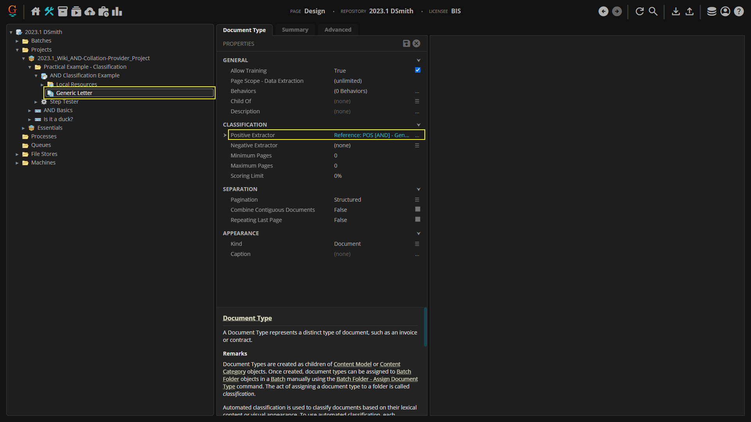Enable the Repeating Last Page checkbox

click(x=417, y=220)
